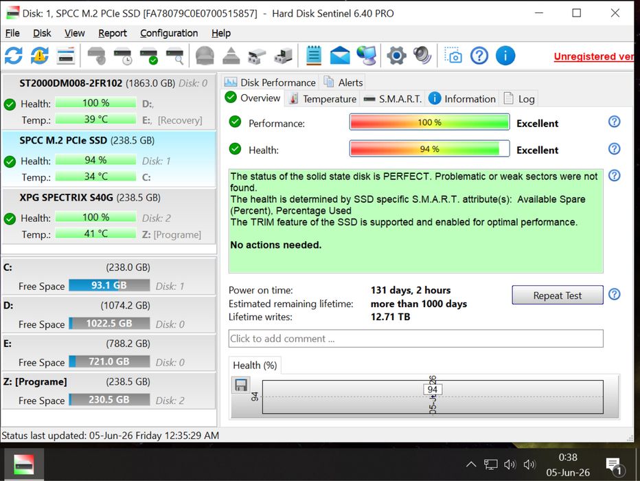Viewport: 640px width, 481px height.
Task: Open the Report menu
Action: 112,33
